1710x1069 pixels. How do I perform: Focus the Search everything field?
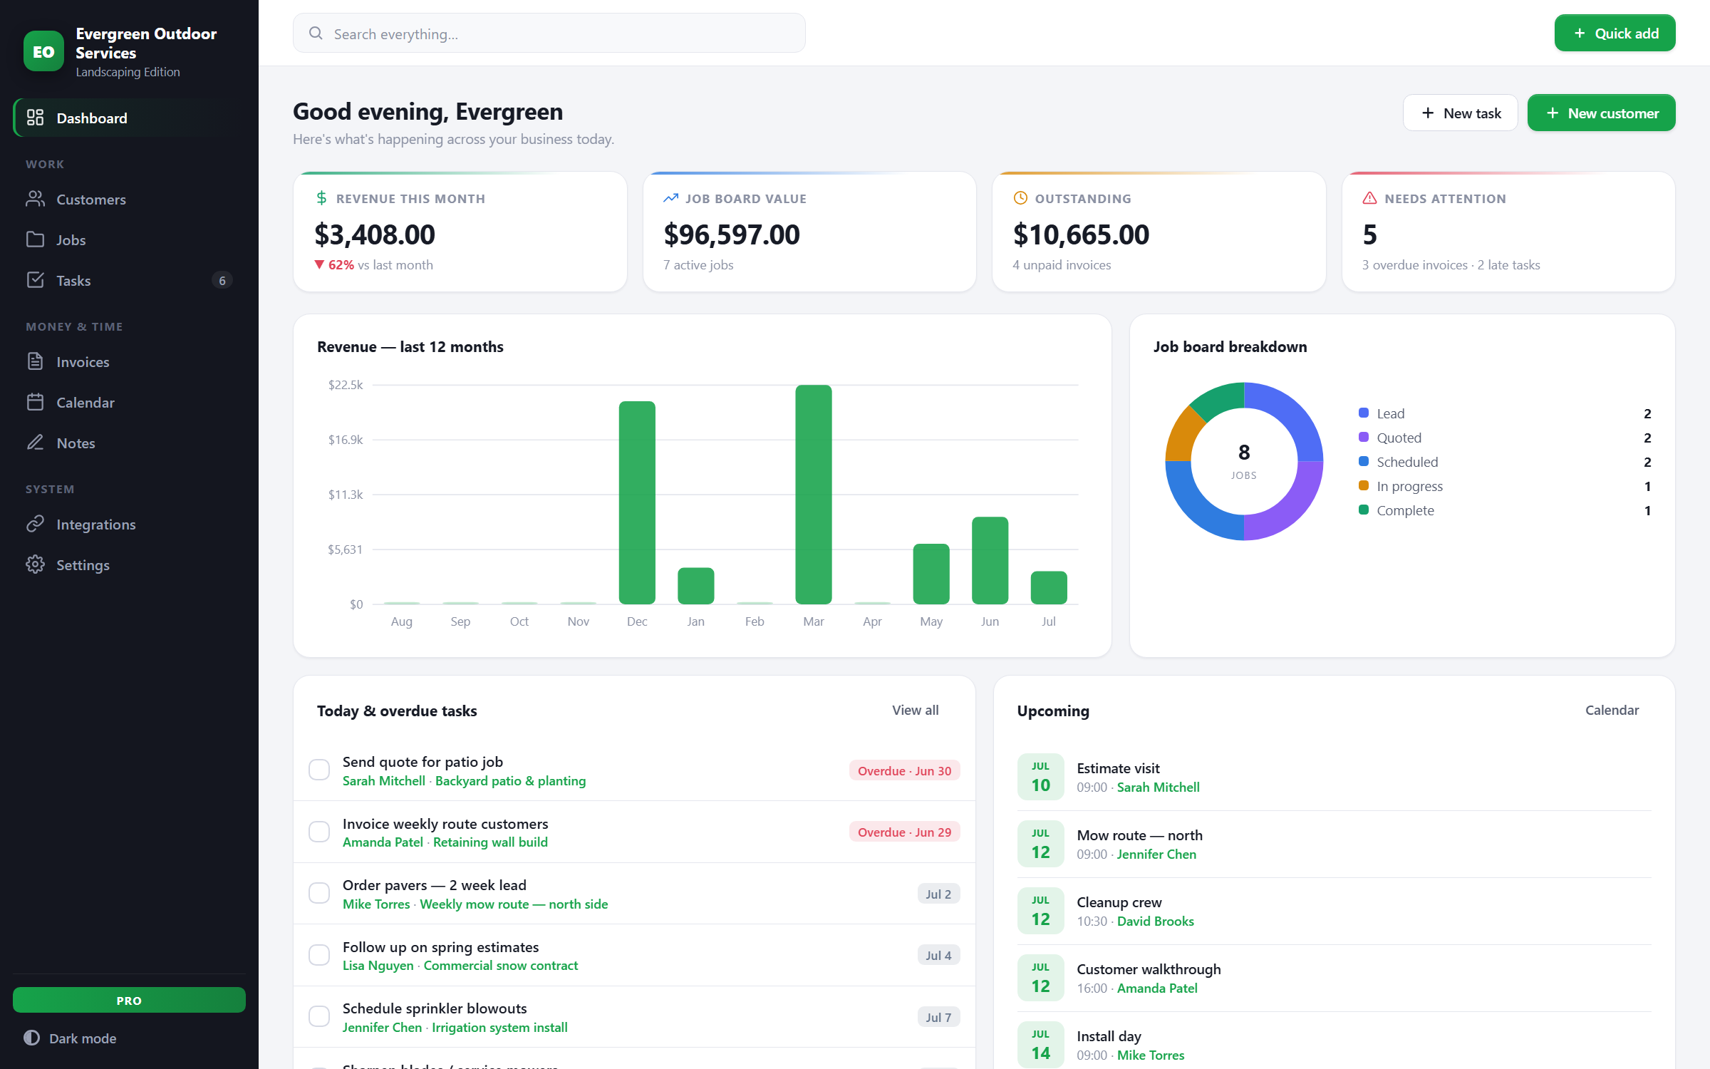click(x=549, y=33)
